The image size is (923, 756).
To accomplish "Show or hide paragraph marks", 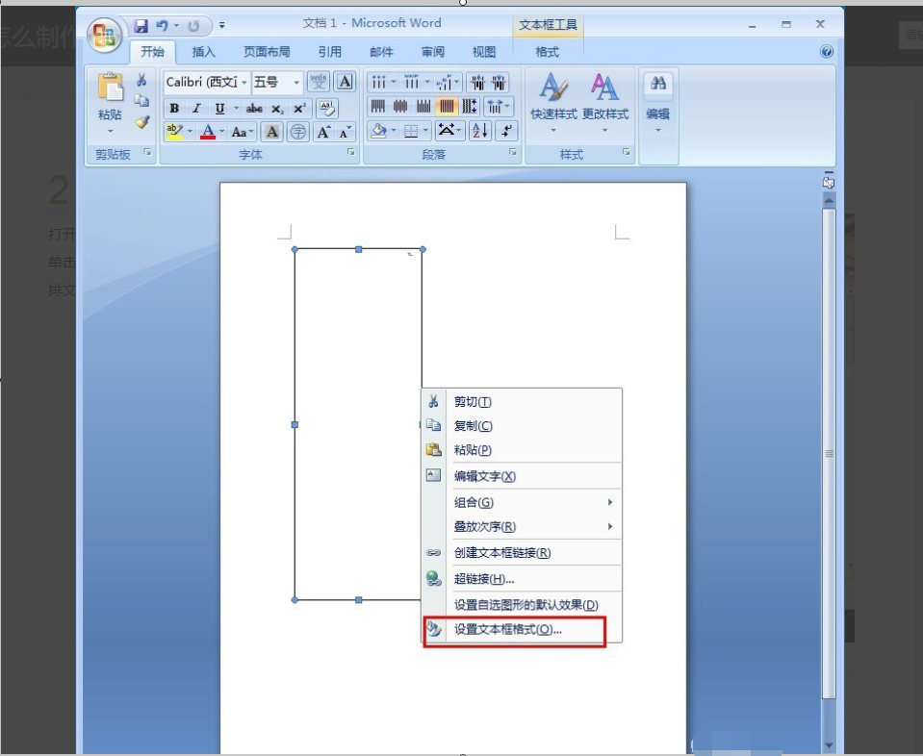I will pyautogui.click(x=506, y=131).
